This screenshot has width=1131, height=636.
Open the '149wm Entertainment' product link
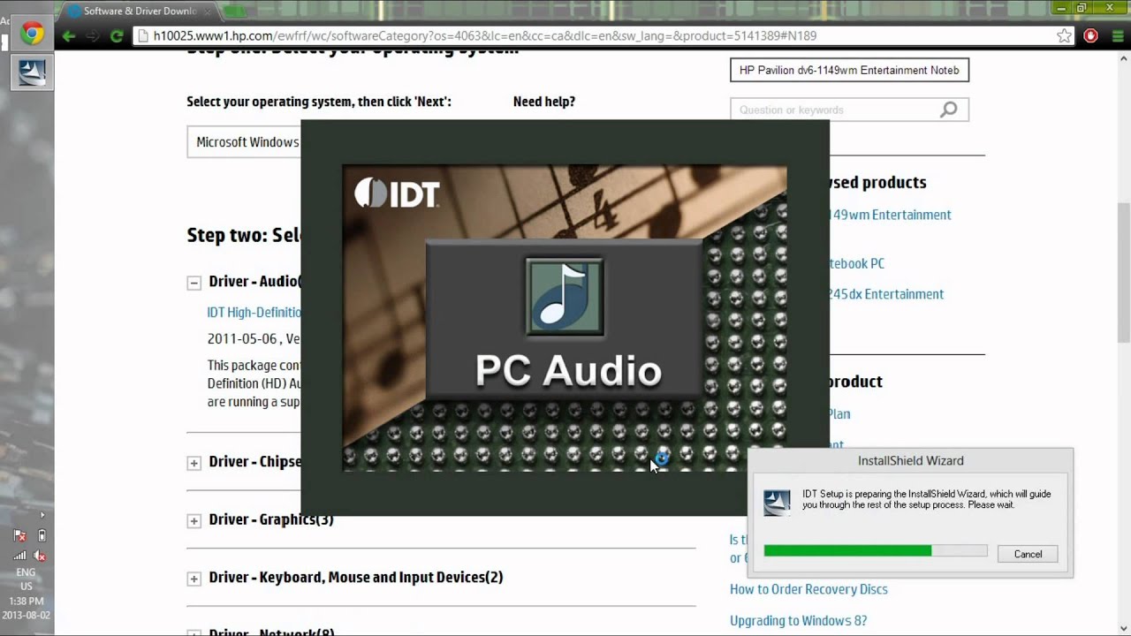(x=891, y=215)
